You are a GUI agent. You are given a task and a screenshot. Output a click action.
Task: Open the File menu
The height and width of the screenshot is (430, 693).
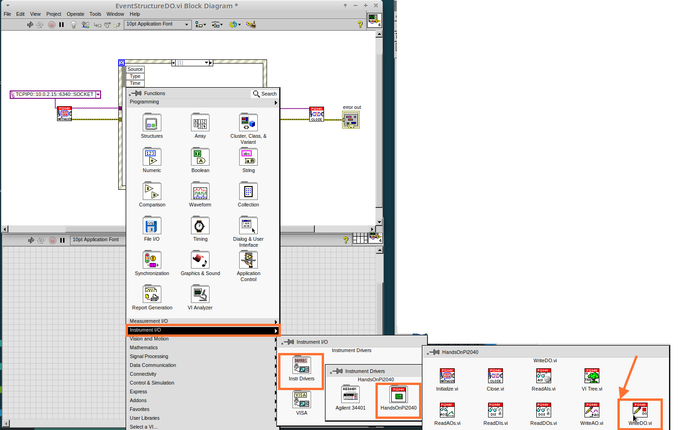tap(7, 14)
